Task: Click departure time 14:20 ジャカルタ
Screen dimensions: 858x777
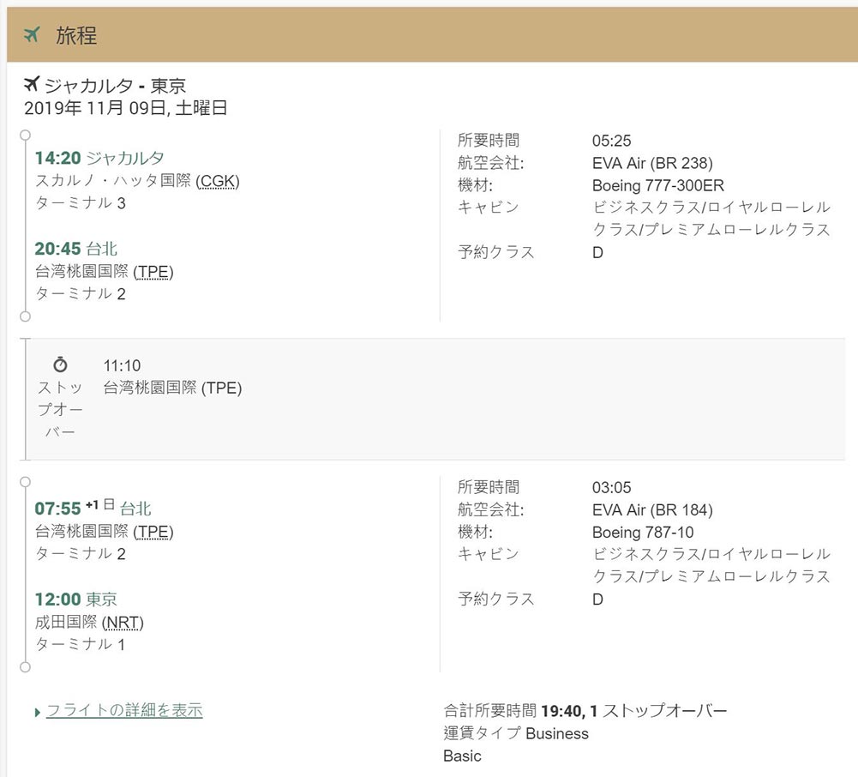Action: pos(99,158)
